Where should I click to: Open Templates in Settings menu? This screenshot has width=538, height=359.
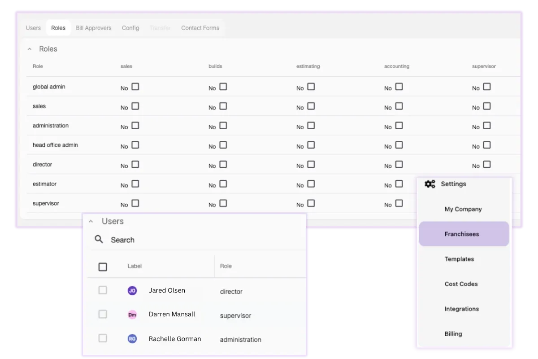(459, 259)
